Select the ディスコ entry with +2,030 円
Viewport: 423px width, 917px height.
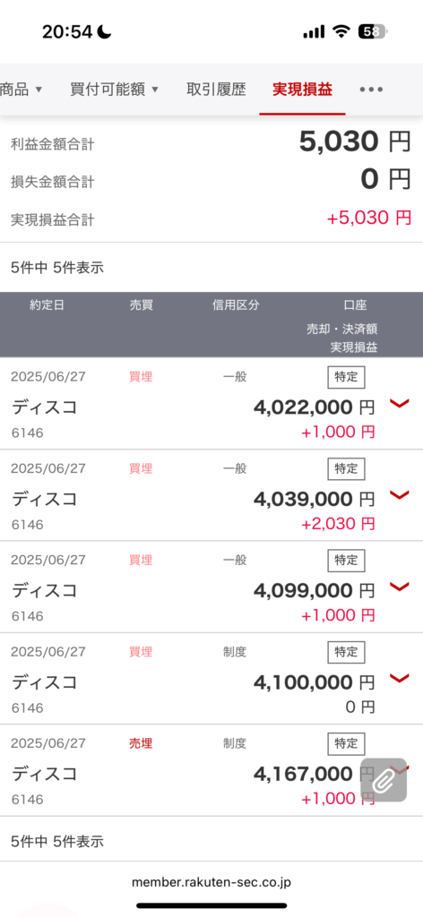pyautogui.click(x=211, y=495)
